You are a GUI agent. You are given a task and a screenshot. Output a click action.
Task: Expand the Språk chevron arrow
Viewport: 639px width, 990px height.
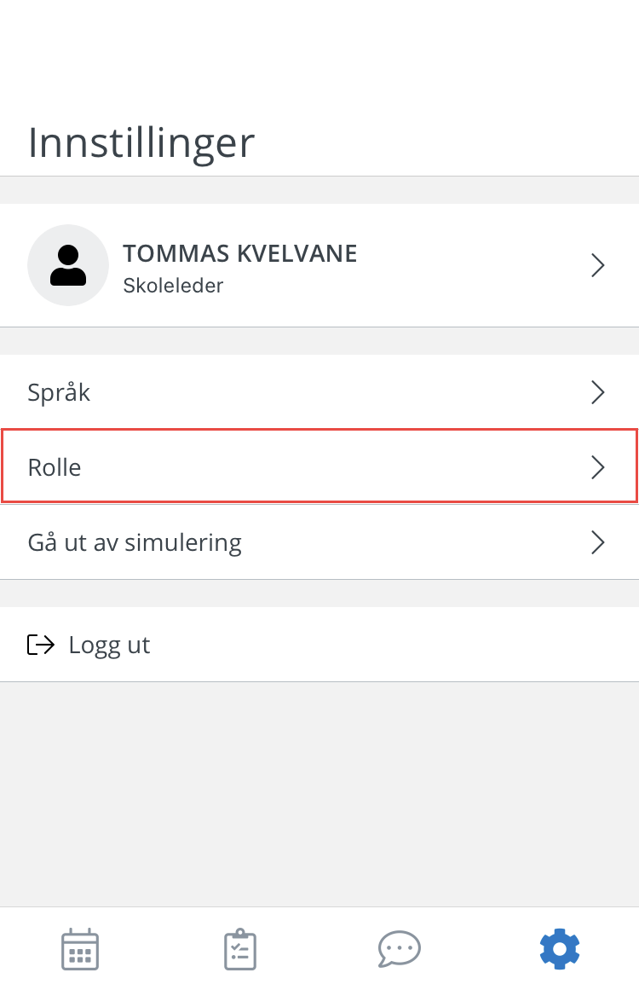[x=598, y=392]
